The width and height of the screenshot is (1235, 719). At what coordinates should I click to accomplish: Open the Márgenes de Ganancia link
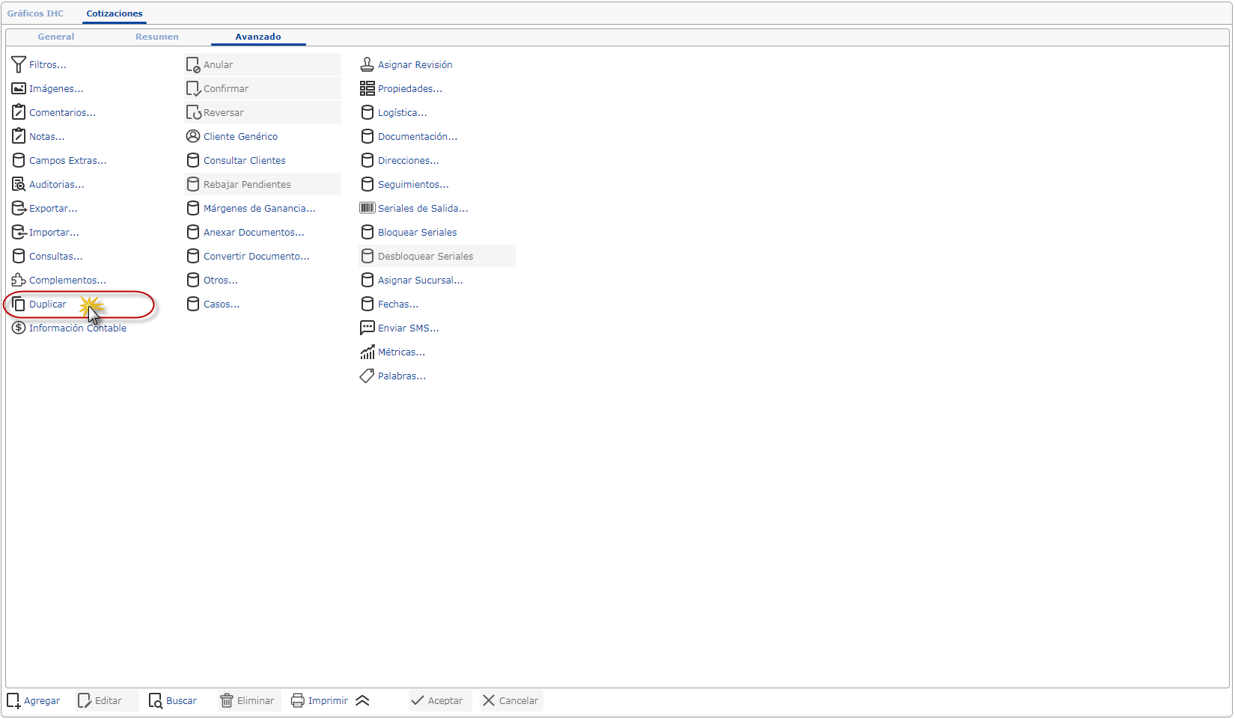point(259,209)
